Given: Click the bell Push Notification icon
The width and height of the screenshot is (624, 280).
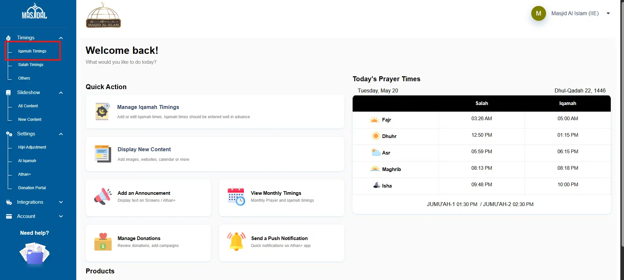Looking at the screenshot, I should click(236, 242).
